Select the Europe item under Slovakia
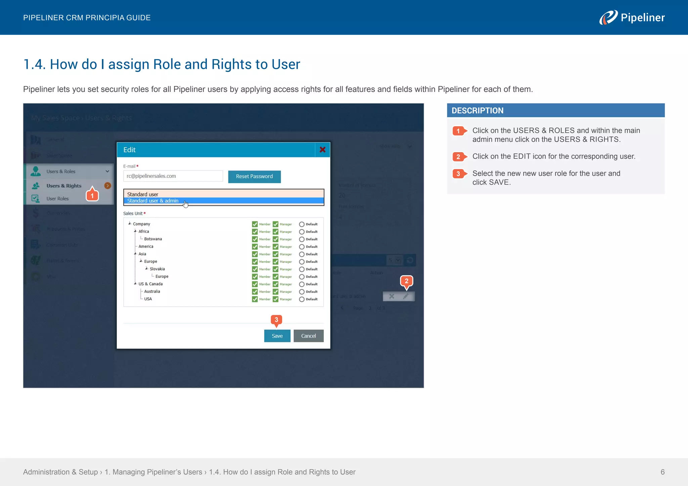The image size is (688, 486). (x=162, y=276)
